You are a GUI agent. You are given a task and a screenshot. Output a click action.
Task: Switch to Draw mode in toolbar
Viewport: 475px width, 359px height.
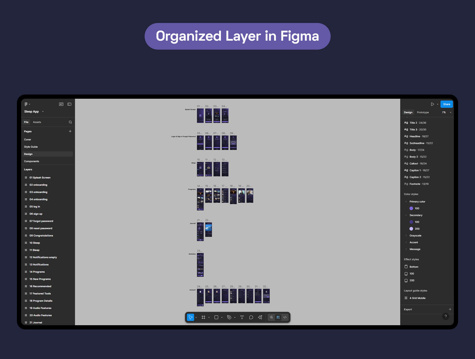coord(271,317)
